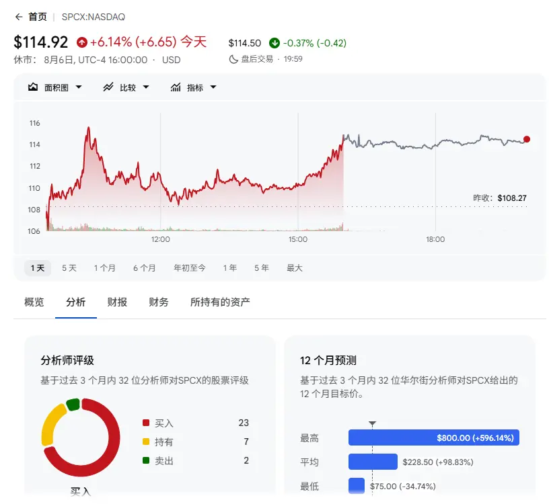Switch to the 财务 tab

pyautogui.click(x=159, y=302)
